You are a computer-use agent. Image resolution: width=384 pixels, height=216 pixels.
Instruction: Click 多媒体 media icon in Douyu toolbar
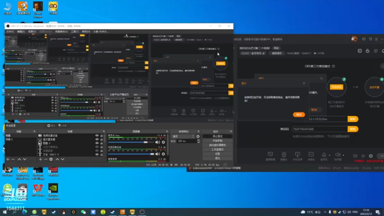point(311,154)
